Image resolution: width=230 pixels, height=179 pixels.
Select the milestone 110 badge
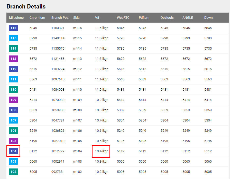click(13, 89)
